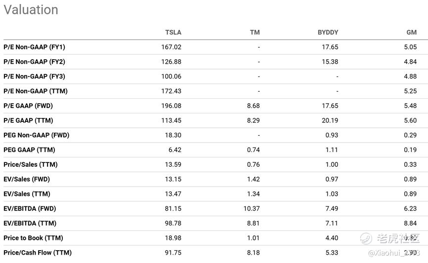
Task: Select the EV/Sales (FWD) row label
Action: coord(27,180)
